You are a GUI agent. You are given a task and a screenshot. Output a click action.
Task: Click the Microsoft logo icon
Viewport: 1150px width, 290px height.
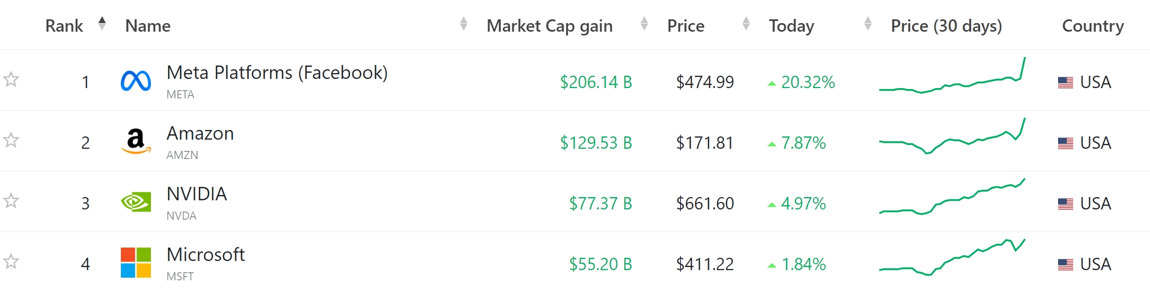coord(136,263)
